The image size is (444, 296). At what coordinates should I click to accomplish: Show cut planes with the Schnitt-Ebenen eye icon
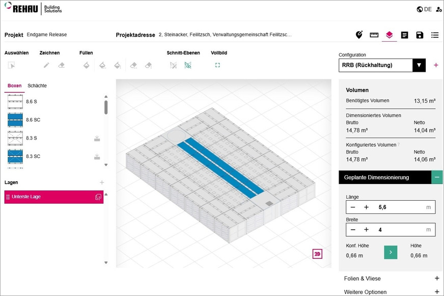coord(187,65)
